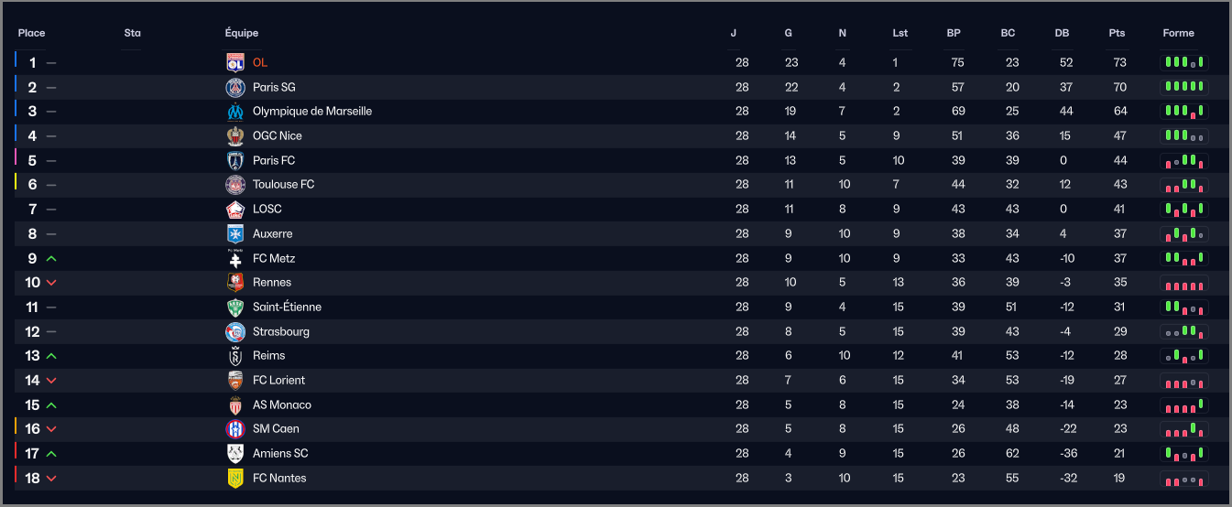Click the Strasbourg club crest

point(235,331)
